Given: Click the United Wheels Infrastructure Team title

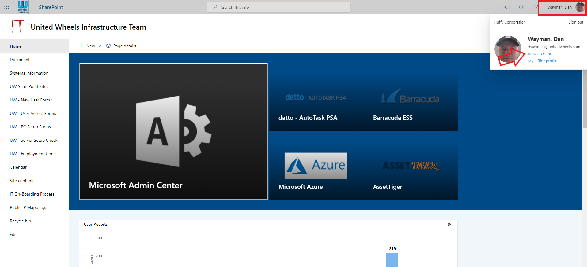Looking at the screenshot, I should tap(88, 27).
